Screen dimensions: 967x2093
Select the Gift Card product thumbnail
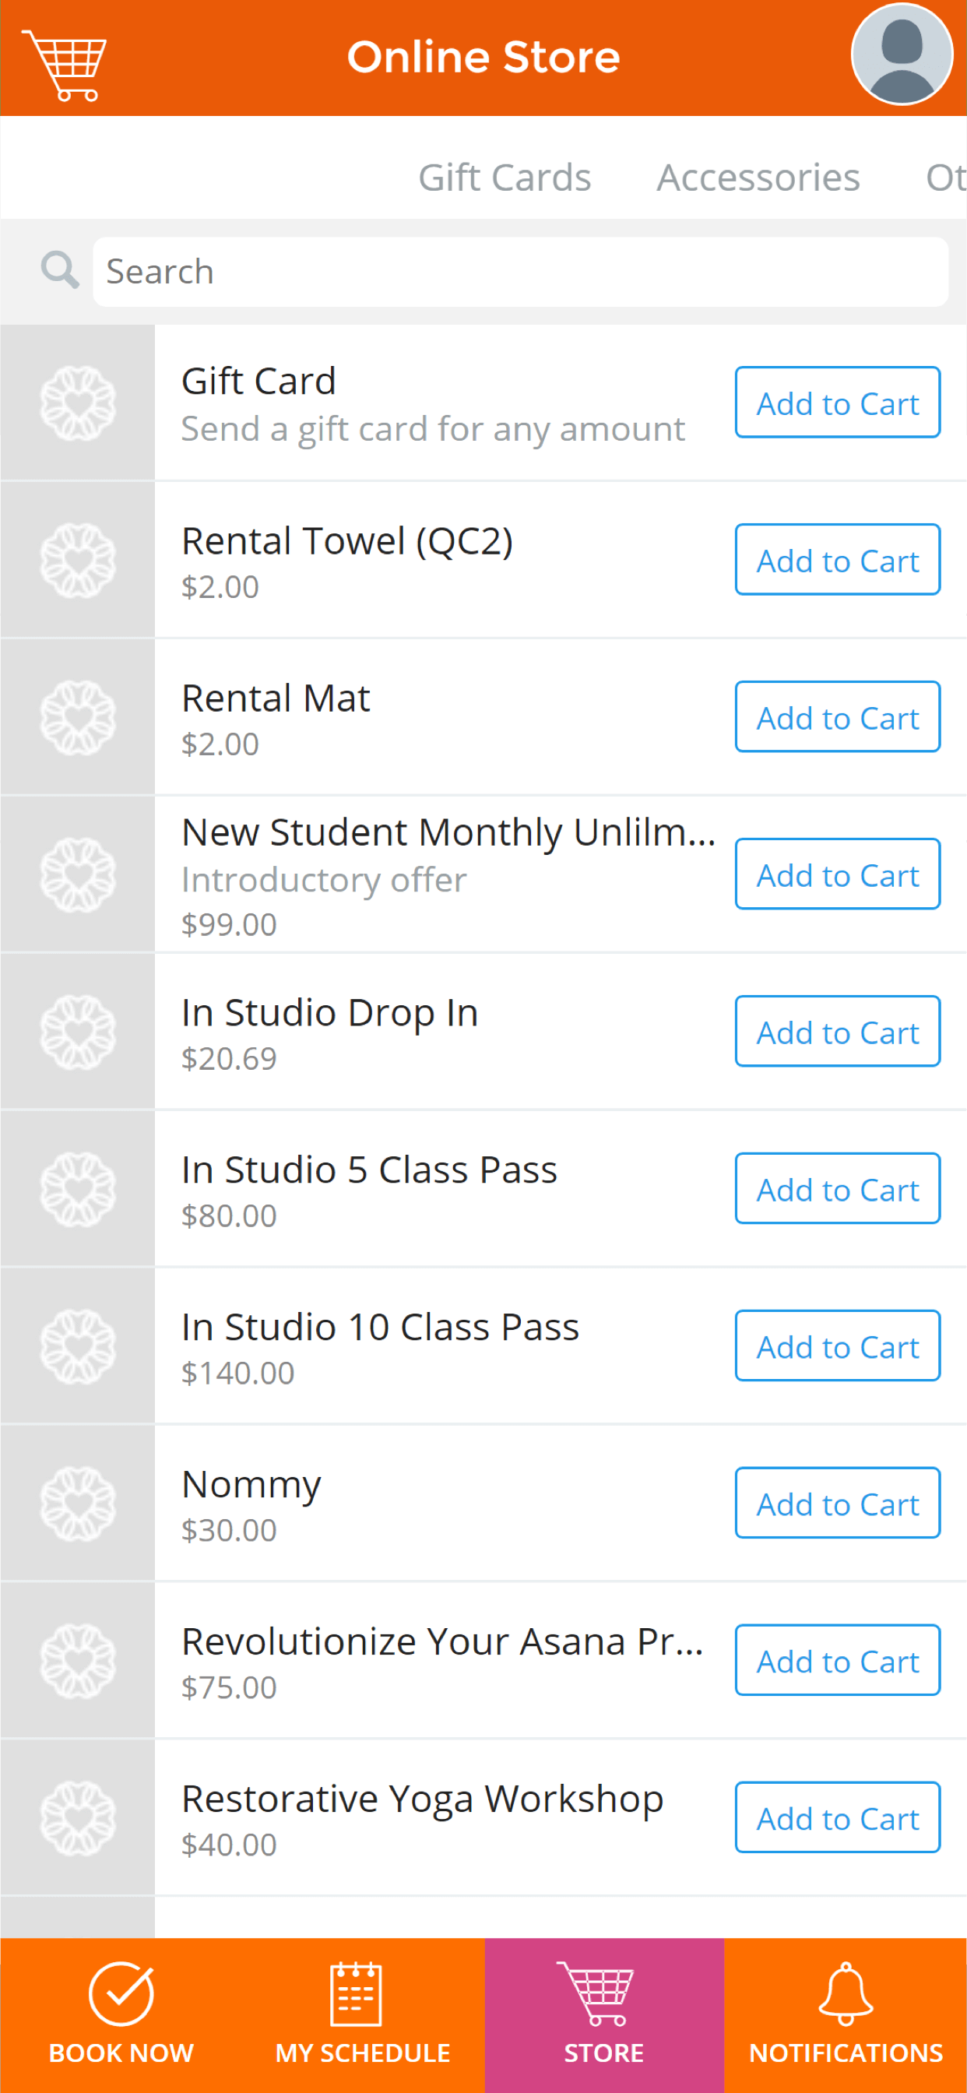coord(78,403)
